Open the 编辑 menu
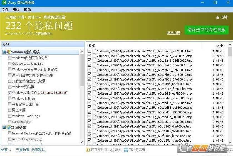Image resolution: width=233 pixels, height=156 pixels. (16, 10)
